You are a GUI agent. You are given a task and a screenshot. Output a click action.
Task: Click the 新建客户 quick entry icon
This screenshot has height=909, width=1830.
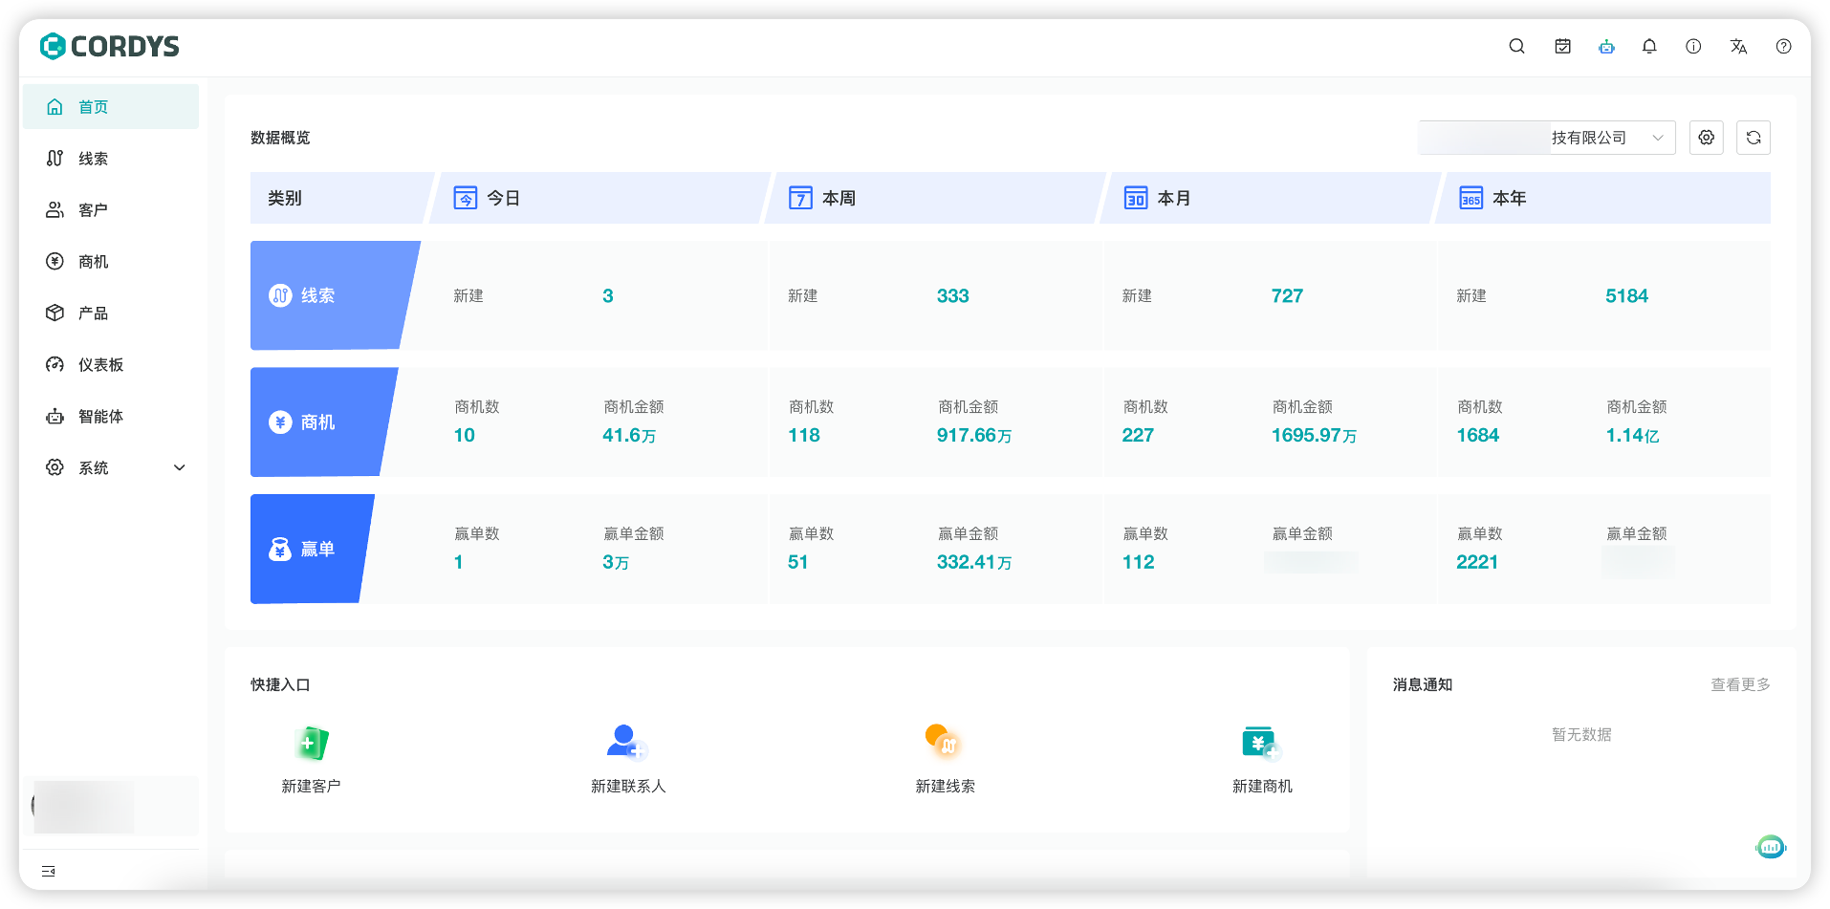(311, 743)
